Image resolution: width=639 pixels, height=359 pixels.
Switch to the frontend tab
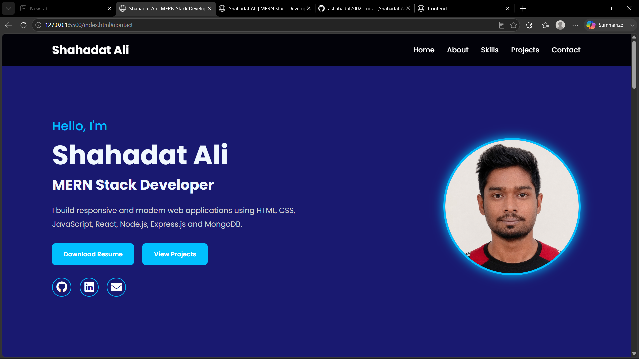tap(464, 9)
